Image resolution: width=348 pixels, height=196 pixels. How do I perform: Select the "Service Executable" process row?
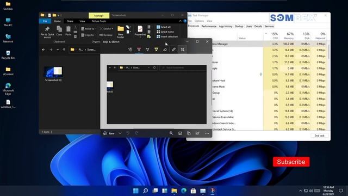click(270, 117)
